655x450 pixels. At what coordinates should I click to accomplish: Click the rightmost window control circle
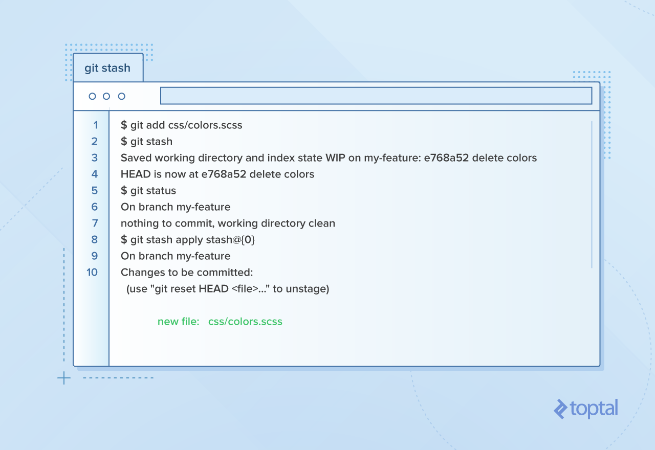coord(121,96)
